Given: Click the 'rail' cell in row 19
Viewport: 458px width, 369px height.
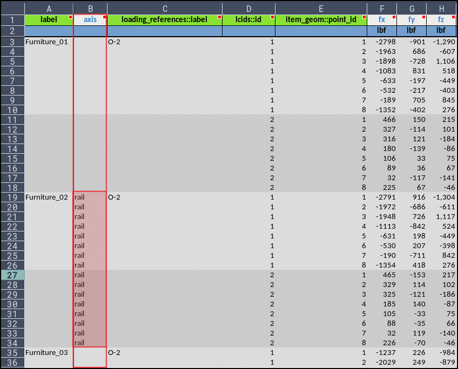Looking at the screenshot, I should point(90,197).
